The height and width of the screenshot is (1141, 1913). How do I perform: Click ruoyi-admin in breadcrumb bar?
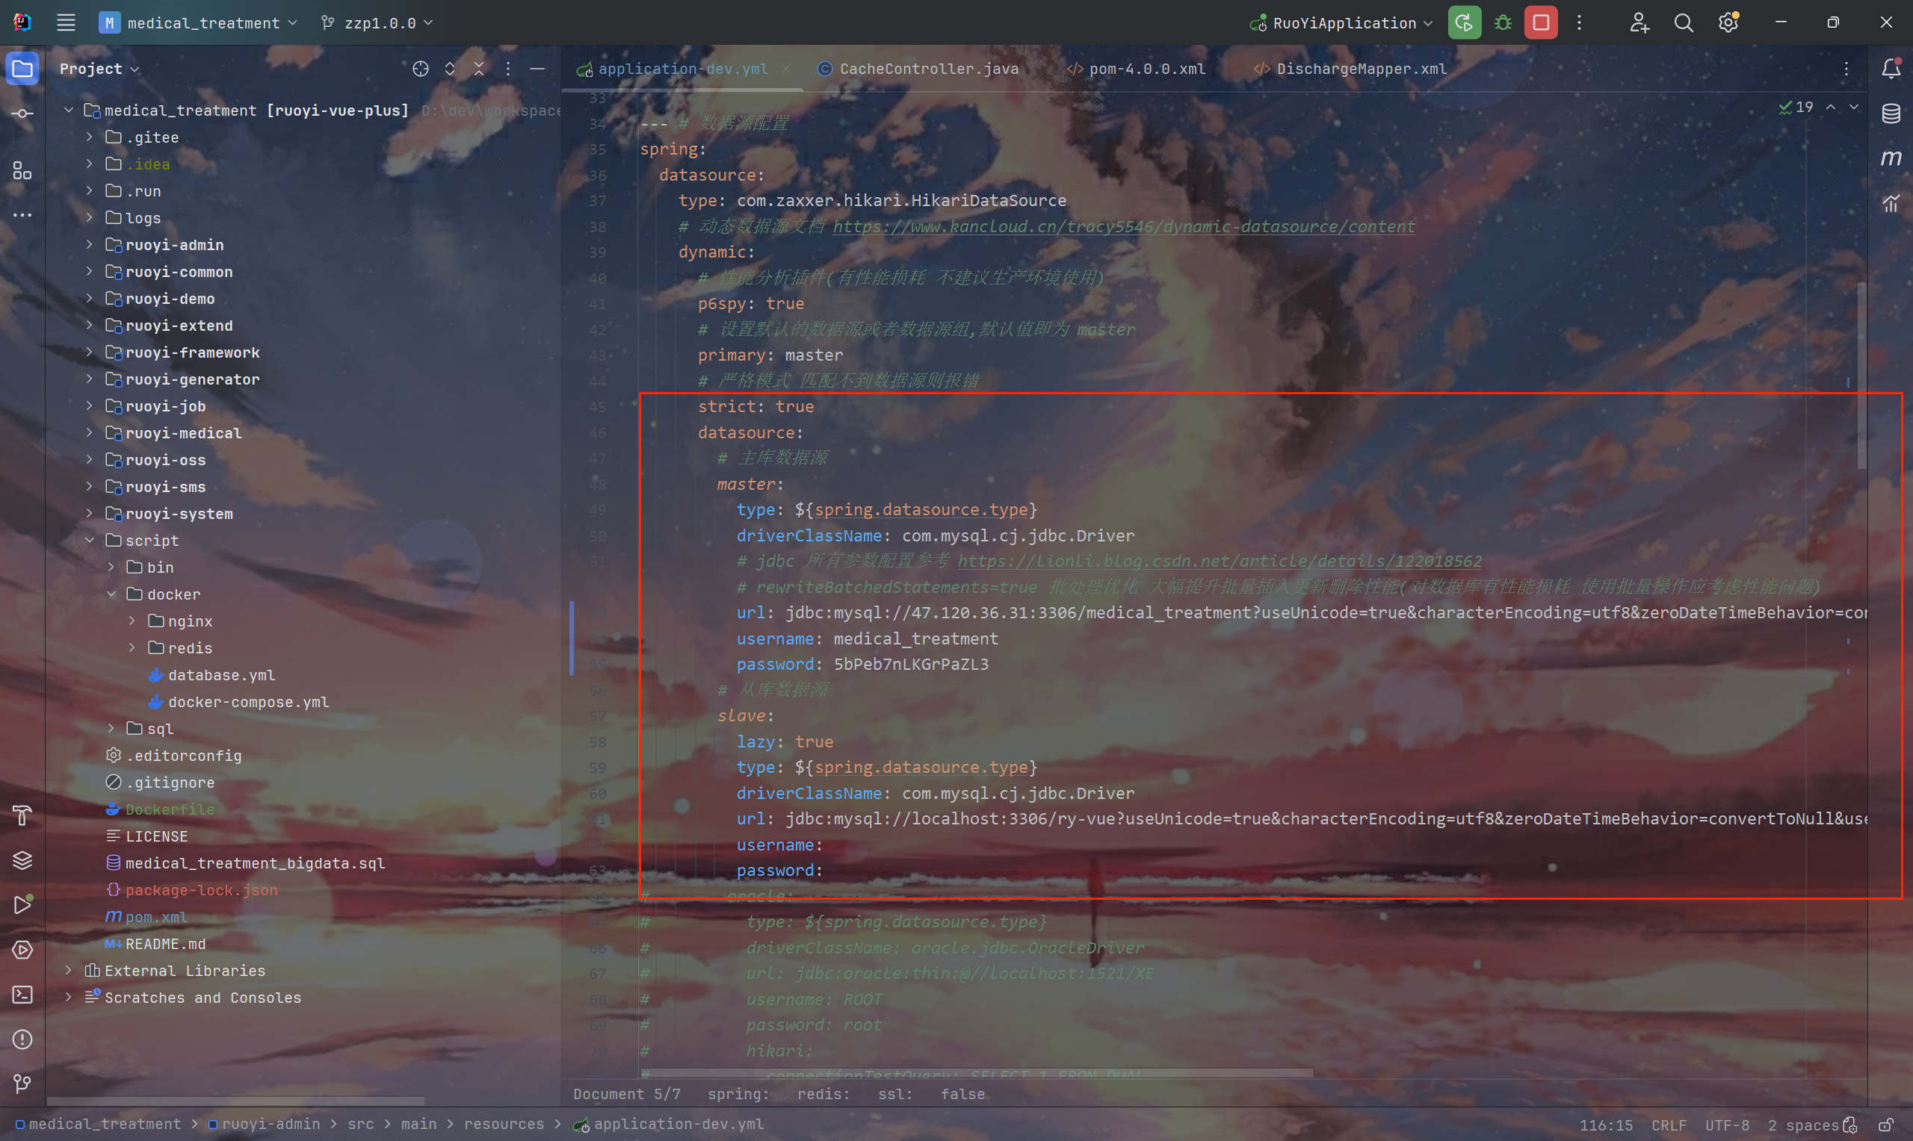click(x=264, y=1125)
